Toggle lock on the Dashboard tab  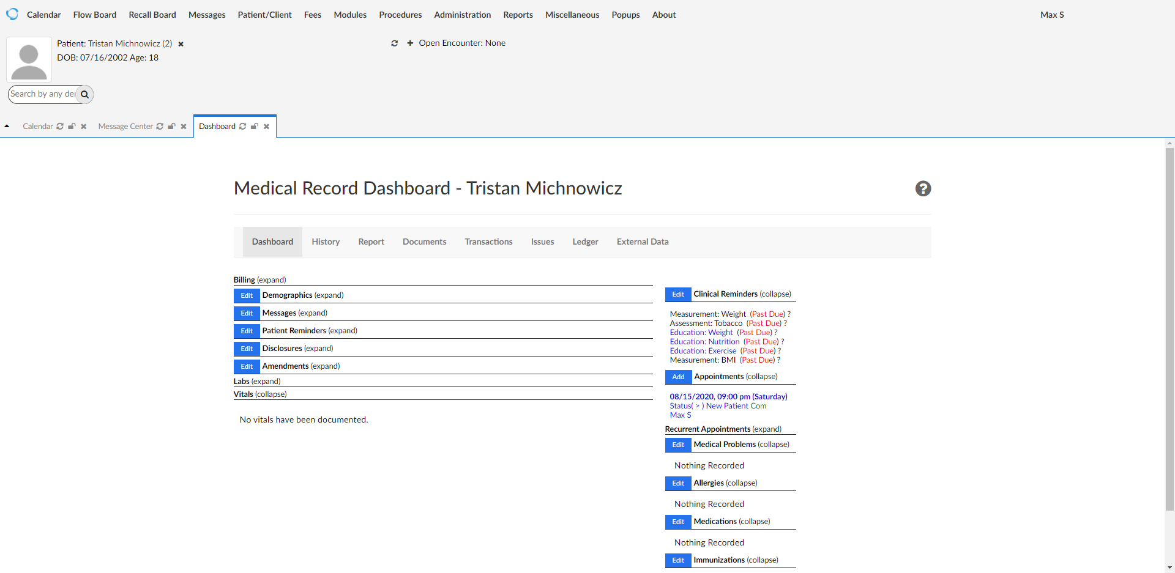255,127
